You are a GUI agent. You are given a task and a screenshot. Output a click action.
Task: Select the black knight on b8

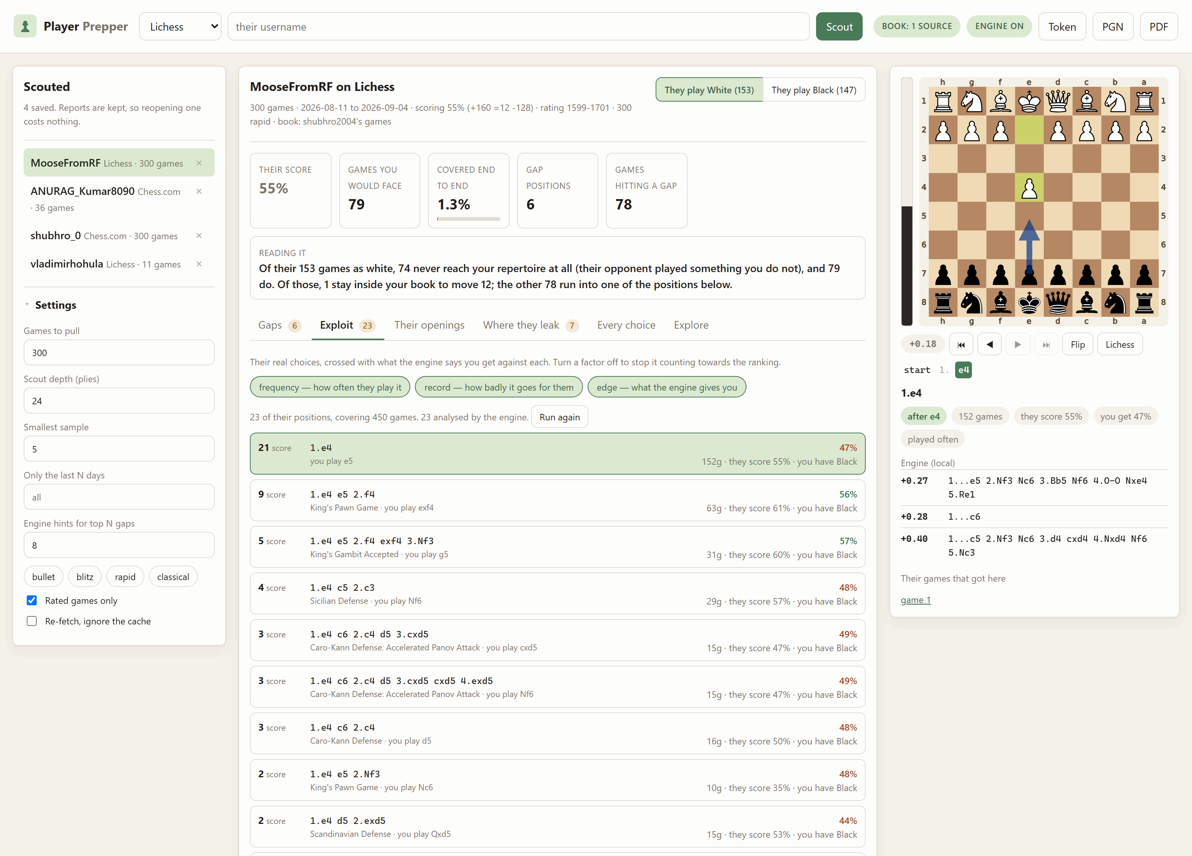1115,303
